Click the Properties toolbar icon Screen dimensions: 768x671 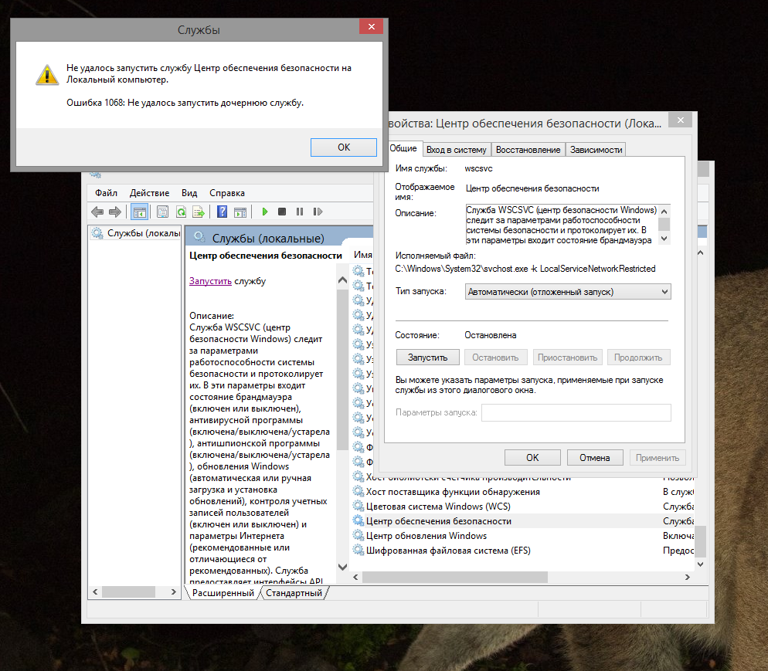click(x=163, y=212)
